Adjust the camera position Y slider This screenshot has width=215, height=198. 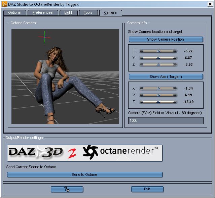point(158,58)
